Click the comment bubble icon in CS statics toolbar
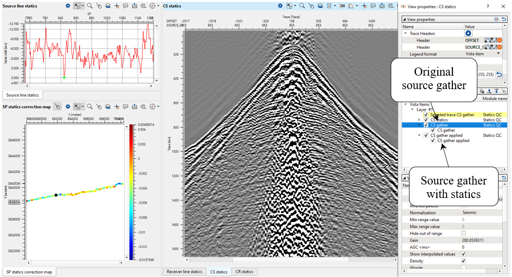The image size is (512, 277). click(373, 6)
